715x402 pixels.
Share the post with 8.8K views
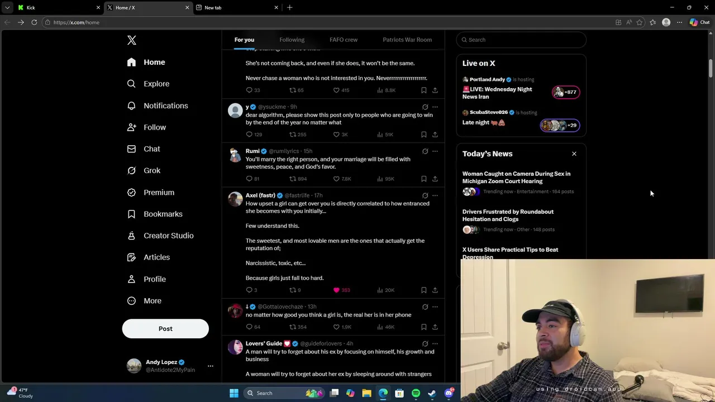point(435,90)
